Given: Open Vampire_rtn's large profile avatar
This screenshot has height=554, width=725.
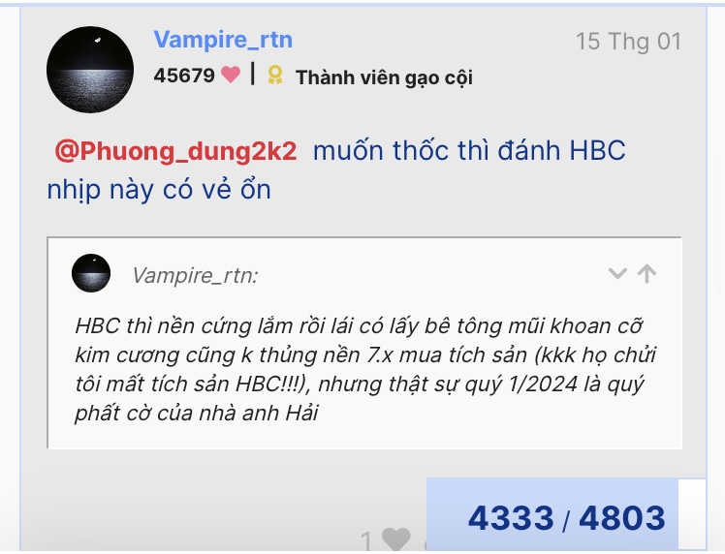Looking at the screenshot, I should (90, 70).
